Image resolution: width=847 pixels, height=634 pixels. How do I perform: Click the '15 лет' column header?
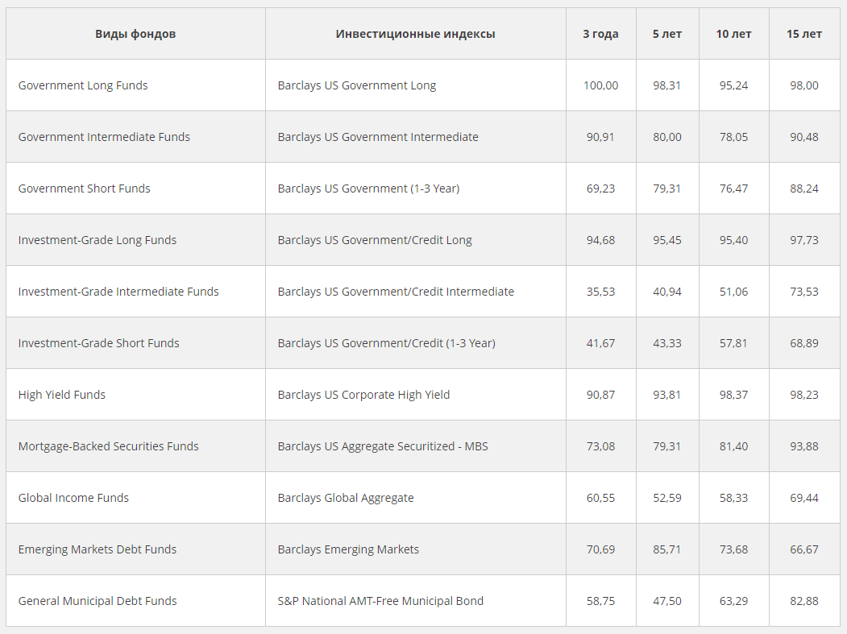click(x=804, y=34)
